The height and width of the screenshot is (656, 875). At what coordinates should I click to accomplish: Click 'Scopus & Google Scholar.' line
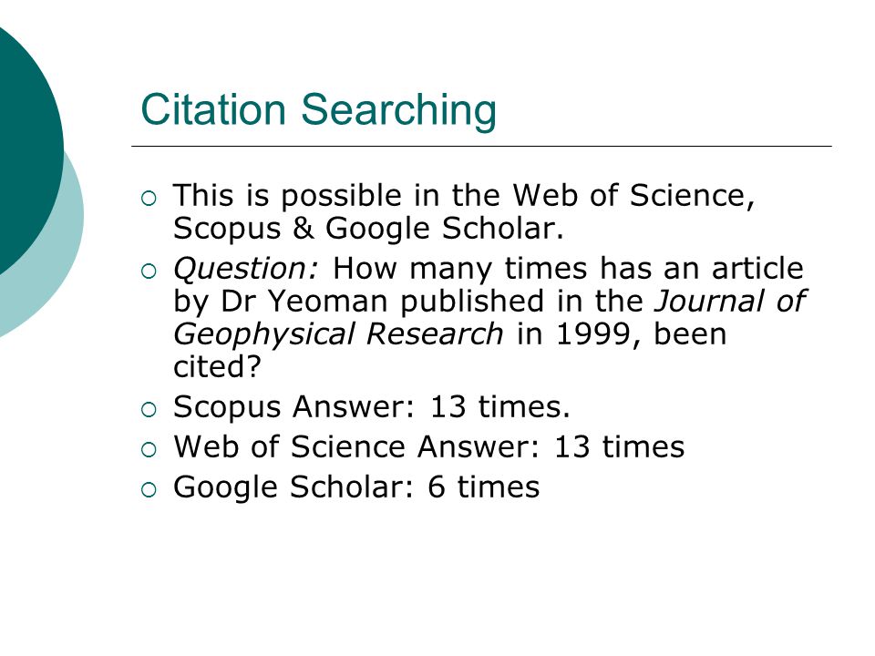coord(368,229)
